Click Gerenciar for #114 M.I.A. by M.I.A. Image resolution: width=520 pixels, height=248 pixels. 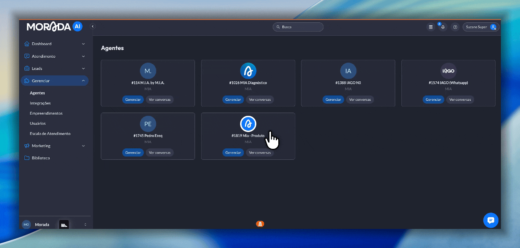(133, 100)
